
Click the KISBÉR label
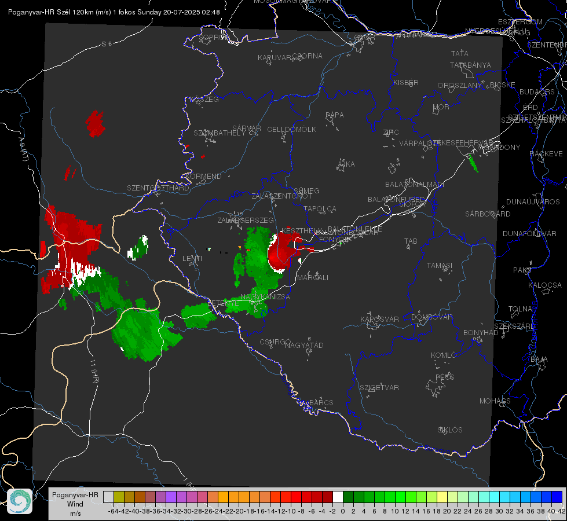click(406, 82)
